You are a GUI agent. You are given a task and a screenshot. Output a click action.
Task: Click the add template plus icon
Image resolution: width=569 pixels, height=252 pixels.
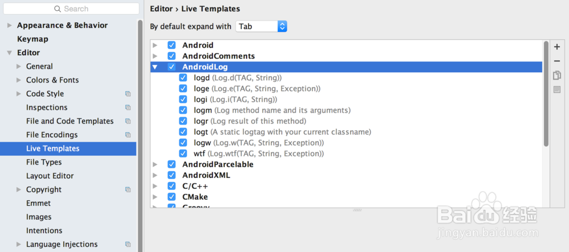(x=557, y=47)
